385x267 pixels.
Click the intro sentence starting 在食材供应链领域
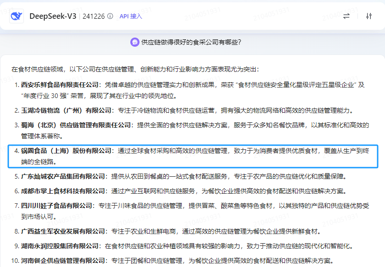[x=135, y=70]
